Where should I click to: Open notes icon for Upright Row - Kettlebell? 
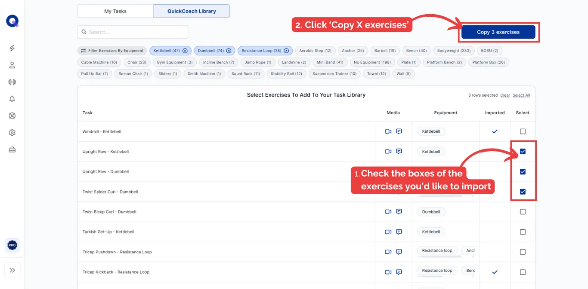coord(399,152)
